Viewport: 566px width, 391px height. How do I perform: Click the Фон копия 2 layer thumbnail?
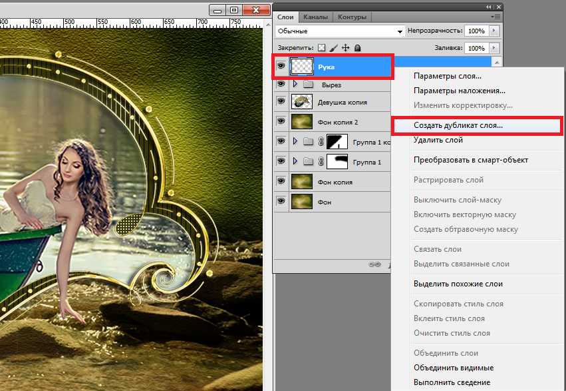pyautogui.click(x=302, y=122)
